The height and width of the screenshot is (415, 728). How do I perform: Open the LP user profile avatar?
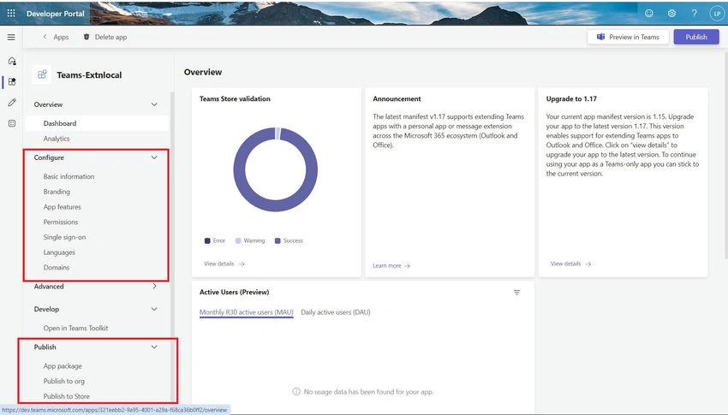coord(716,13)
